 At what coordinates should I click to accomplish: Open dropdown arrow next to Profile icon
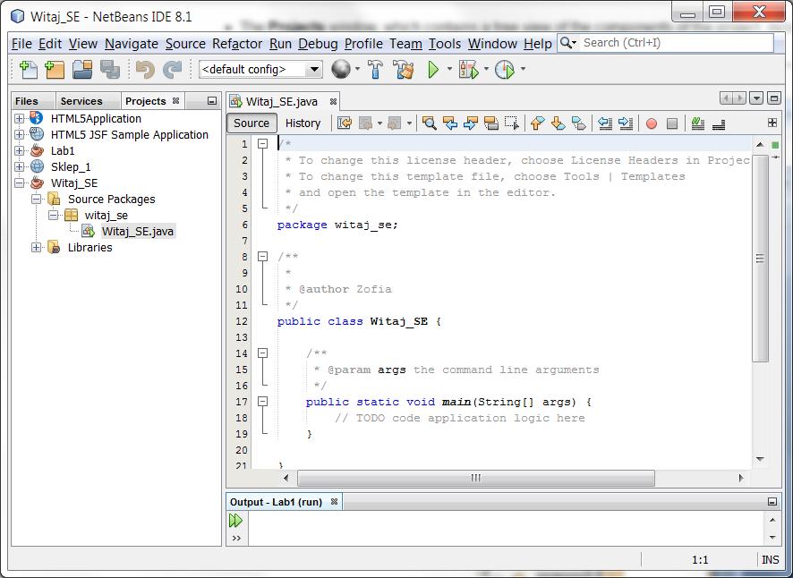pyautogui.click(x=523, y=69)
